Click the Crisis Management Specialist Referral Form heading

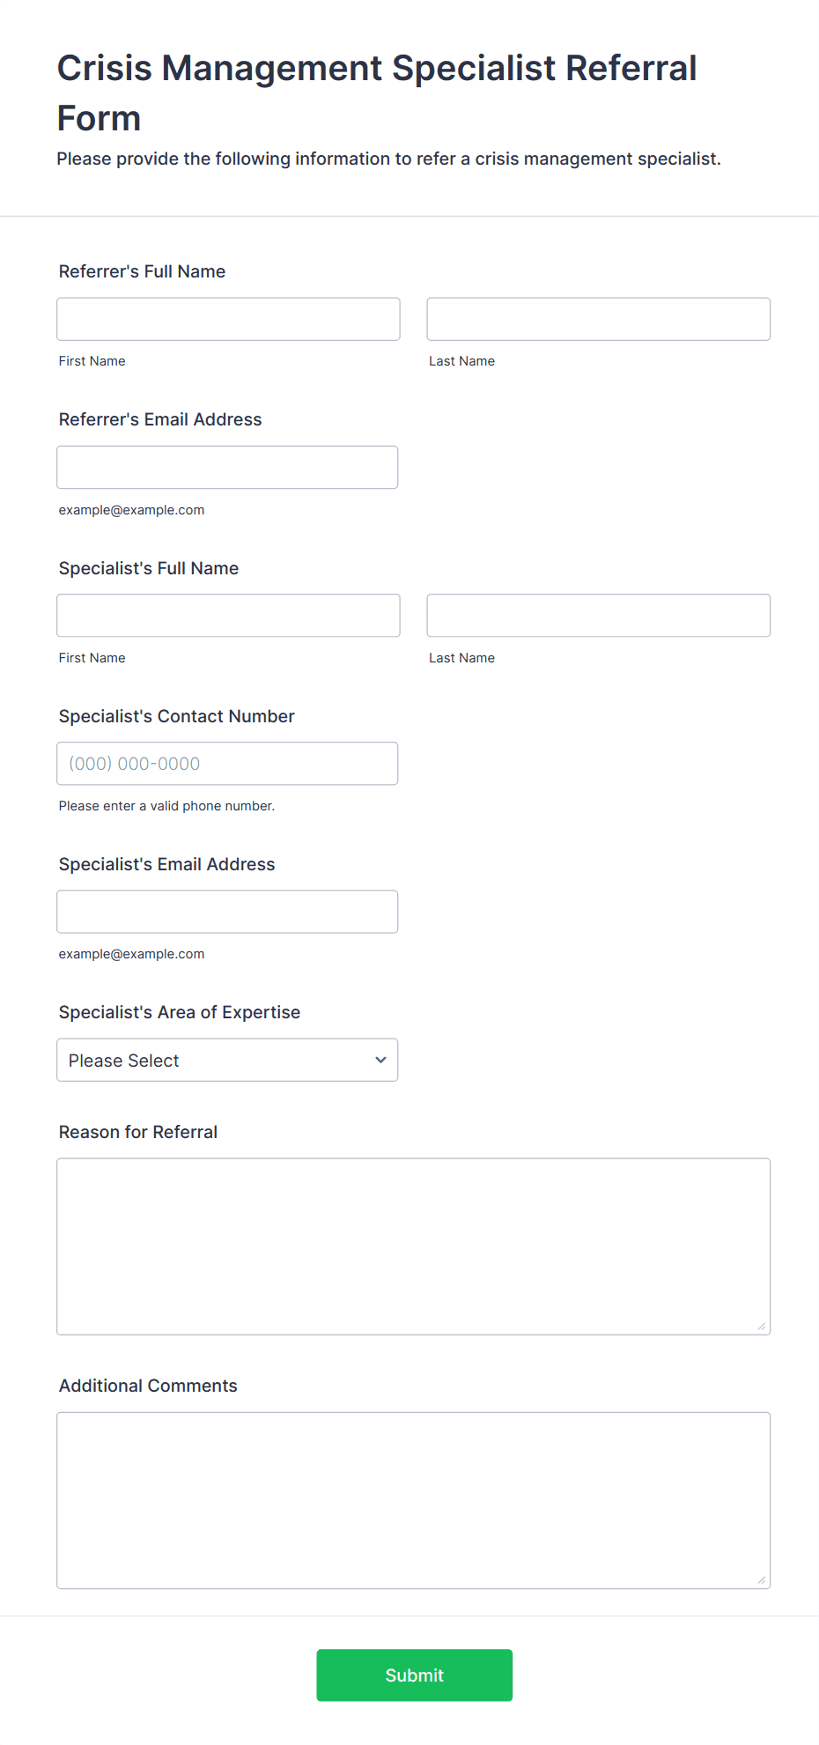pyautogui.click(x=377, y=92)
